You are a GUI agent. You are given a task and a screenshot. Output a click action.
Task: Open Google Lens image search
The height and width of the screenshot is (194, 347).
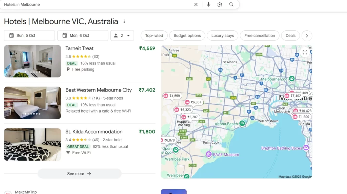220,4
